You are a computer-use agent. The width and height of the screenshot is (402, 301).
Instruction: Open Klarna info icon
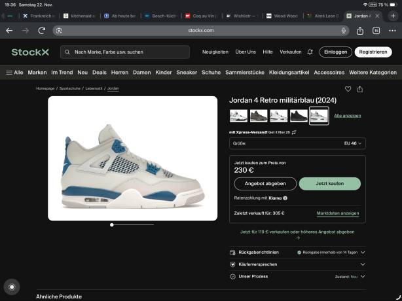pyautogui.click(x=285, y=198)
